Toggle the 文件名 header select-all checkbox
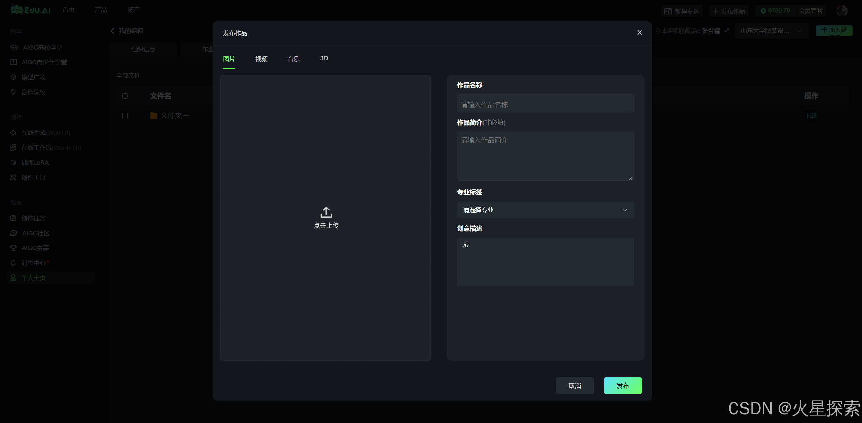 [125, 96]
